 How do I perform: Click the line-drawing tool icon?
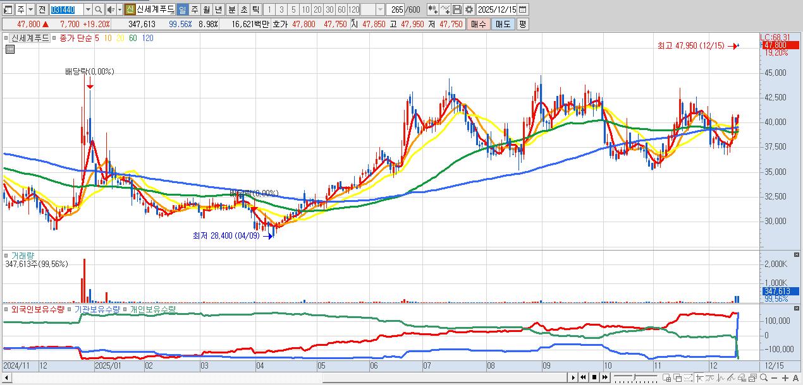click(445, 9)
